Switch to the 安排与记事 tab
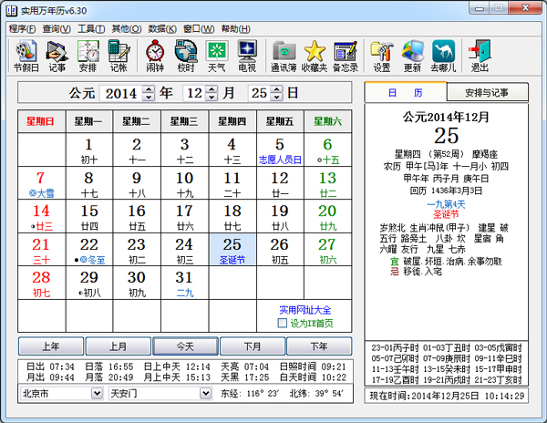 (x=487, y=93)
